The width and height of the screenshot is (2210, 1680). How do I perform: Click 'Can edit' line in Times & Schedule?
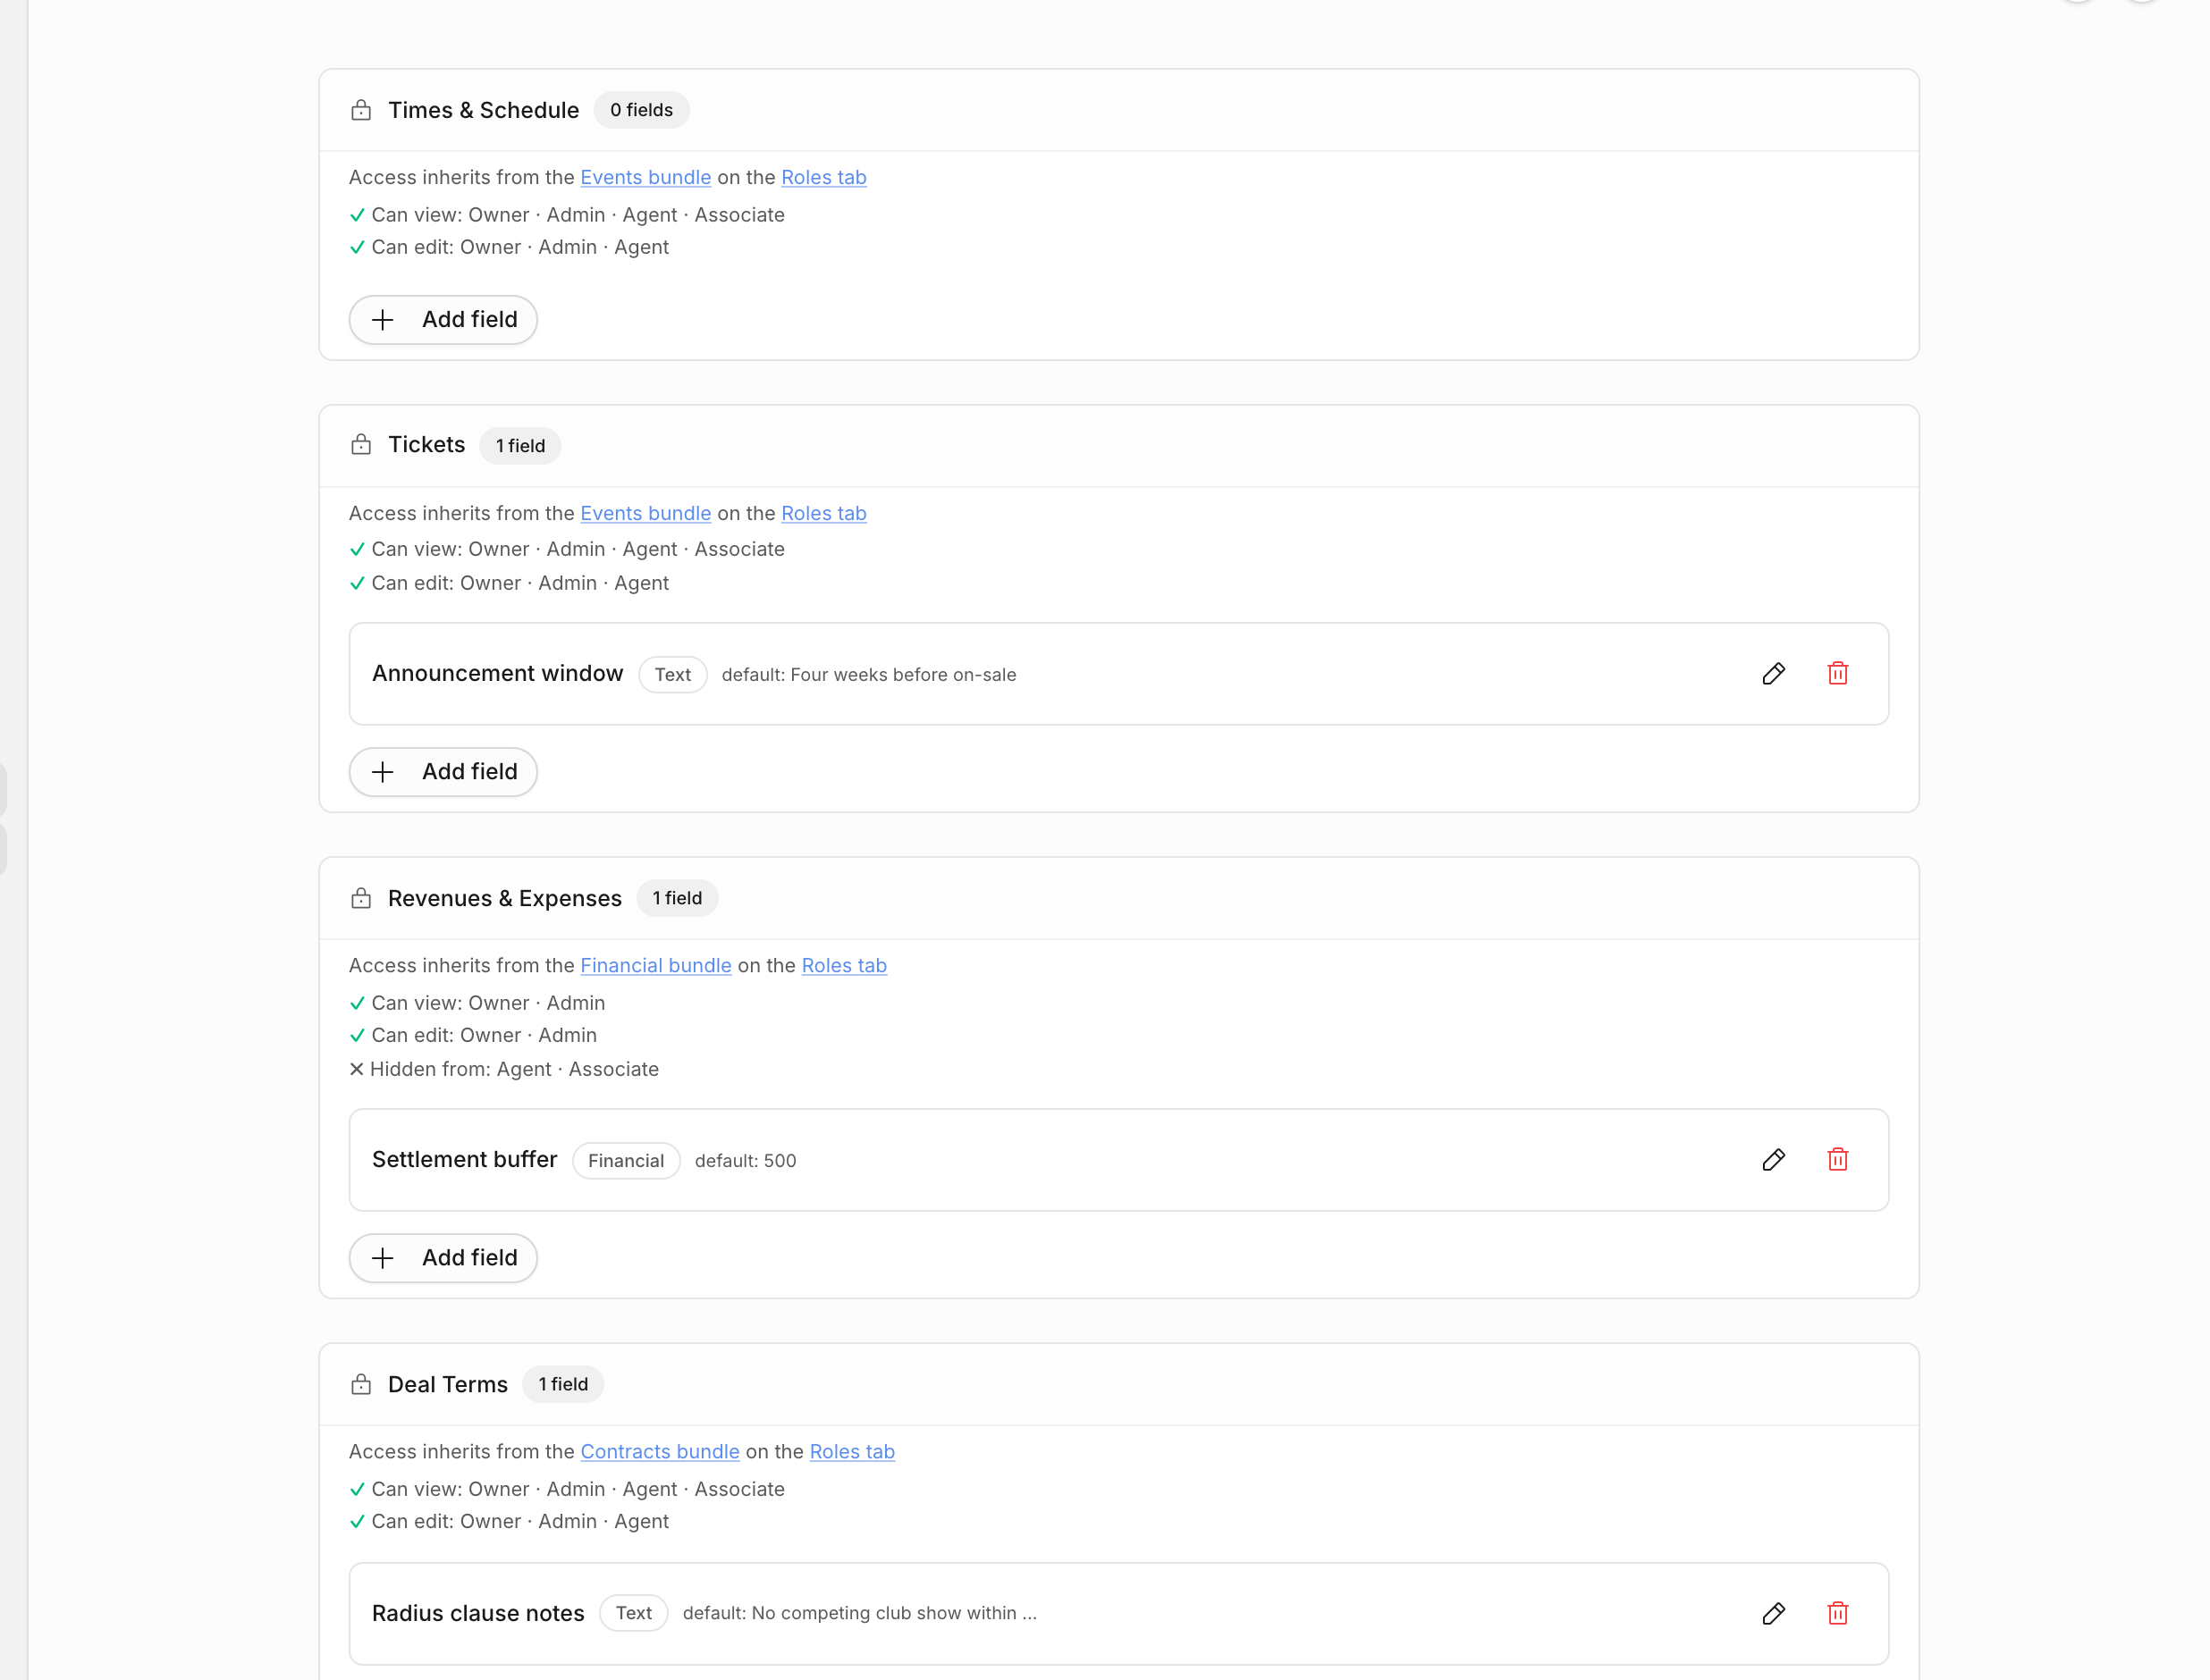coord(510,247)
